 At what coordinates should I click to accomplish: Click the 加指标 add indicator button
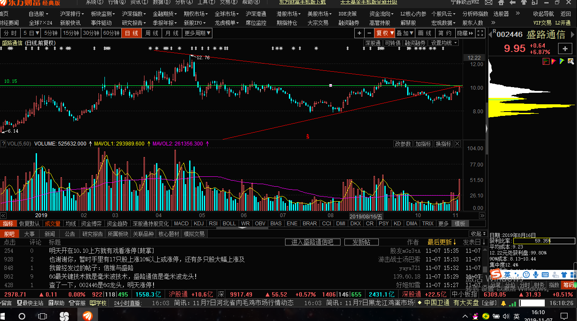[423, 144]
